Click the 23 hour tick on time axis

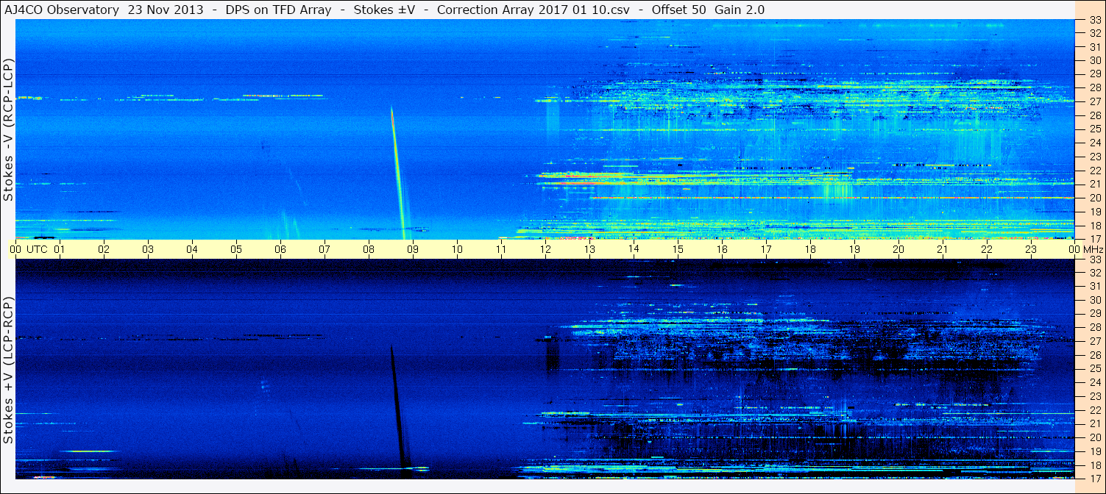pos(1031,249)
